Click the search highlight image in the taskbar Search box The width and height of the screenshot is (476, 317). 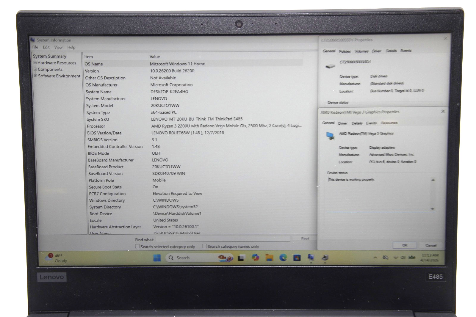pos(225,258)
